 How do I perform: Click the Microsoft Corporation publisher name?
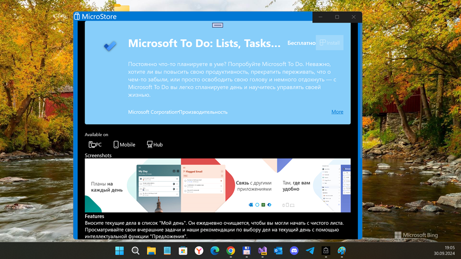[x=152, y=112]
